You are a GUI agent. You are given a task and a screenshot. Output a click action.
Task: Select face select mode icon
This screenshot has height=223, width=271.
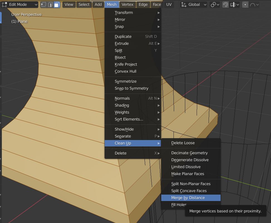click(57, 4)
